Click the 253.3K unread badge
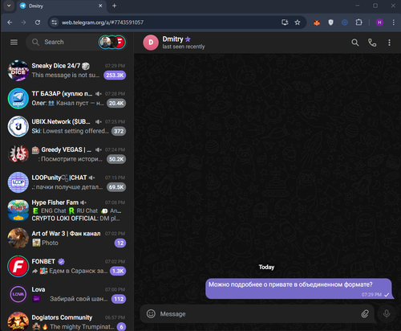The width and height of the screenshot is (401, 331). tap(115, 76)
